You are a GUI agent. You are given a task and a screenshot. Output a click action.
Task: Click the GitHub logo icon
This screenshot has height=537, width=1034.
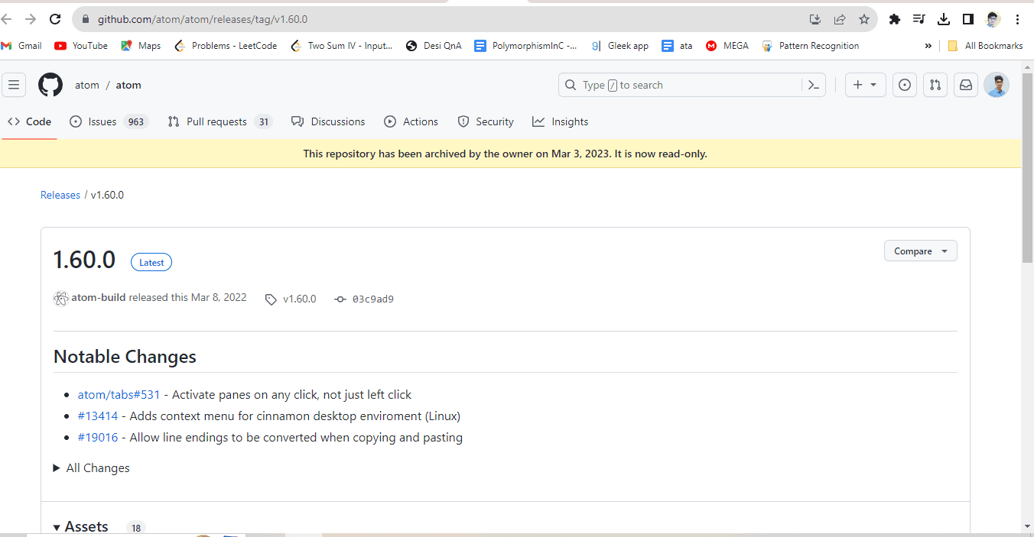tap(50, 85)
